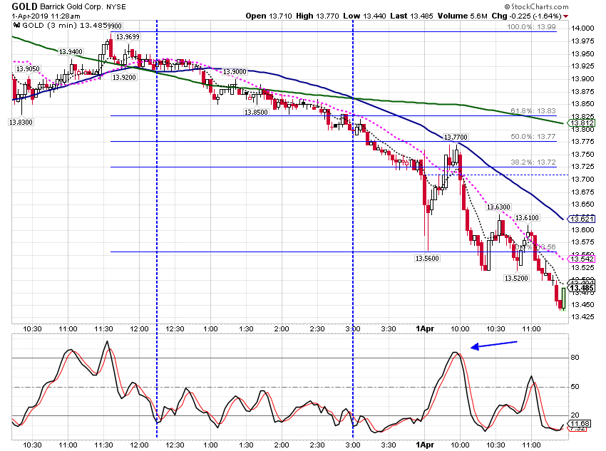Click the 13.6300 price annotation
The width and height of the screenshot is (606, 451).
(498, 207)
